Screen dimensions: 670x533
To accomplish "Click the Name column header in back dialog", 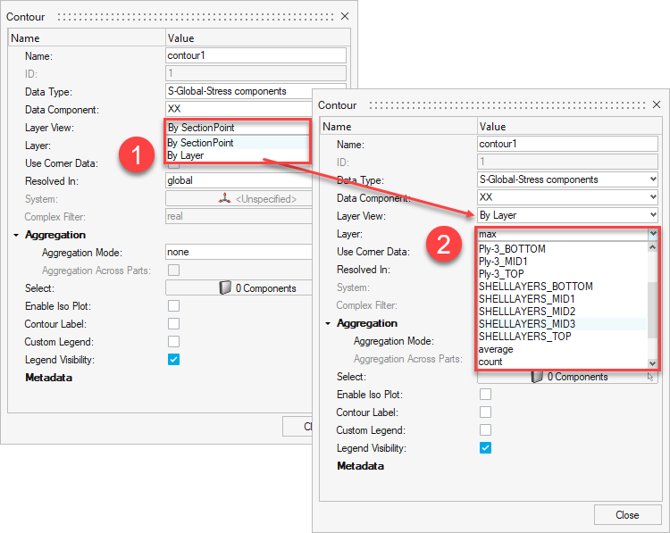I will pos(87,38).
